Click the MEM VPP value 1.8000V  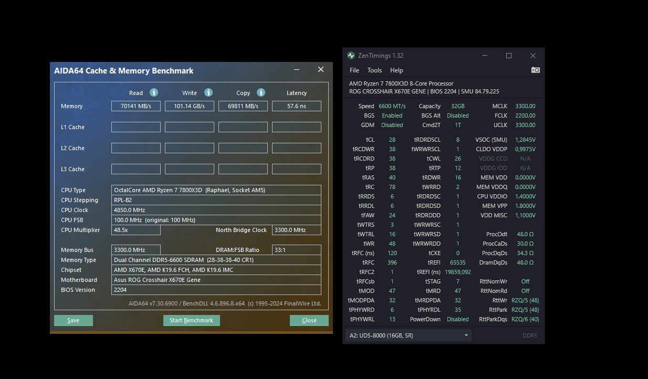pos(525,206)
